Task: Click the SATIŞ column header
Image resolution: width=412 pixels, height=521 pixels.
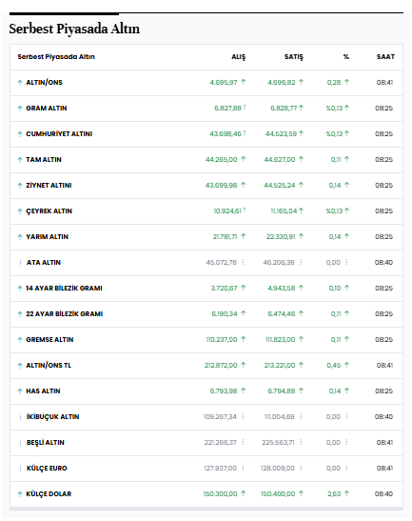Action: tap(294, 57)
